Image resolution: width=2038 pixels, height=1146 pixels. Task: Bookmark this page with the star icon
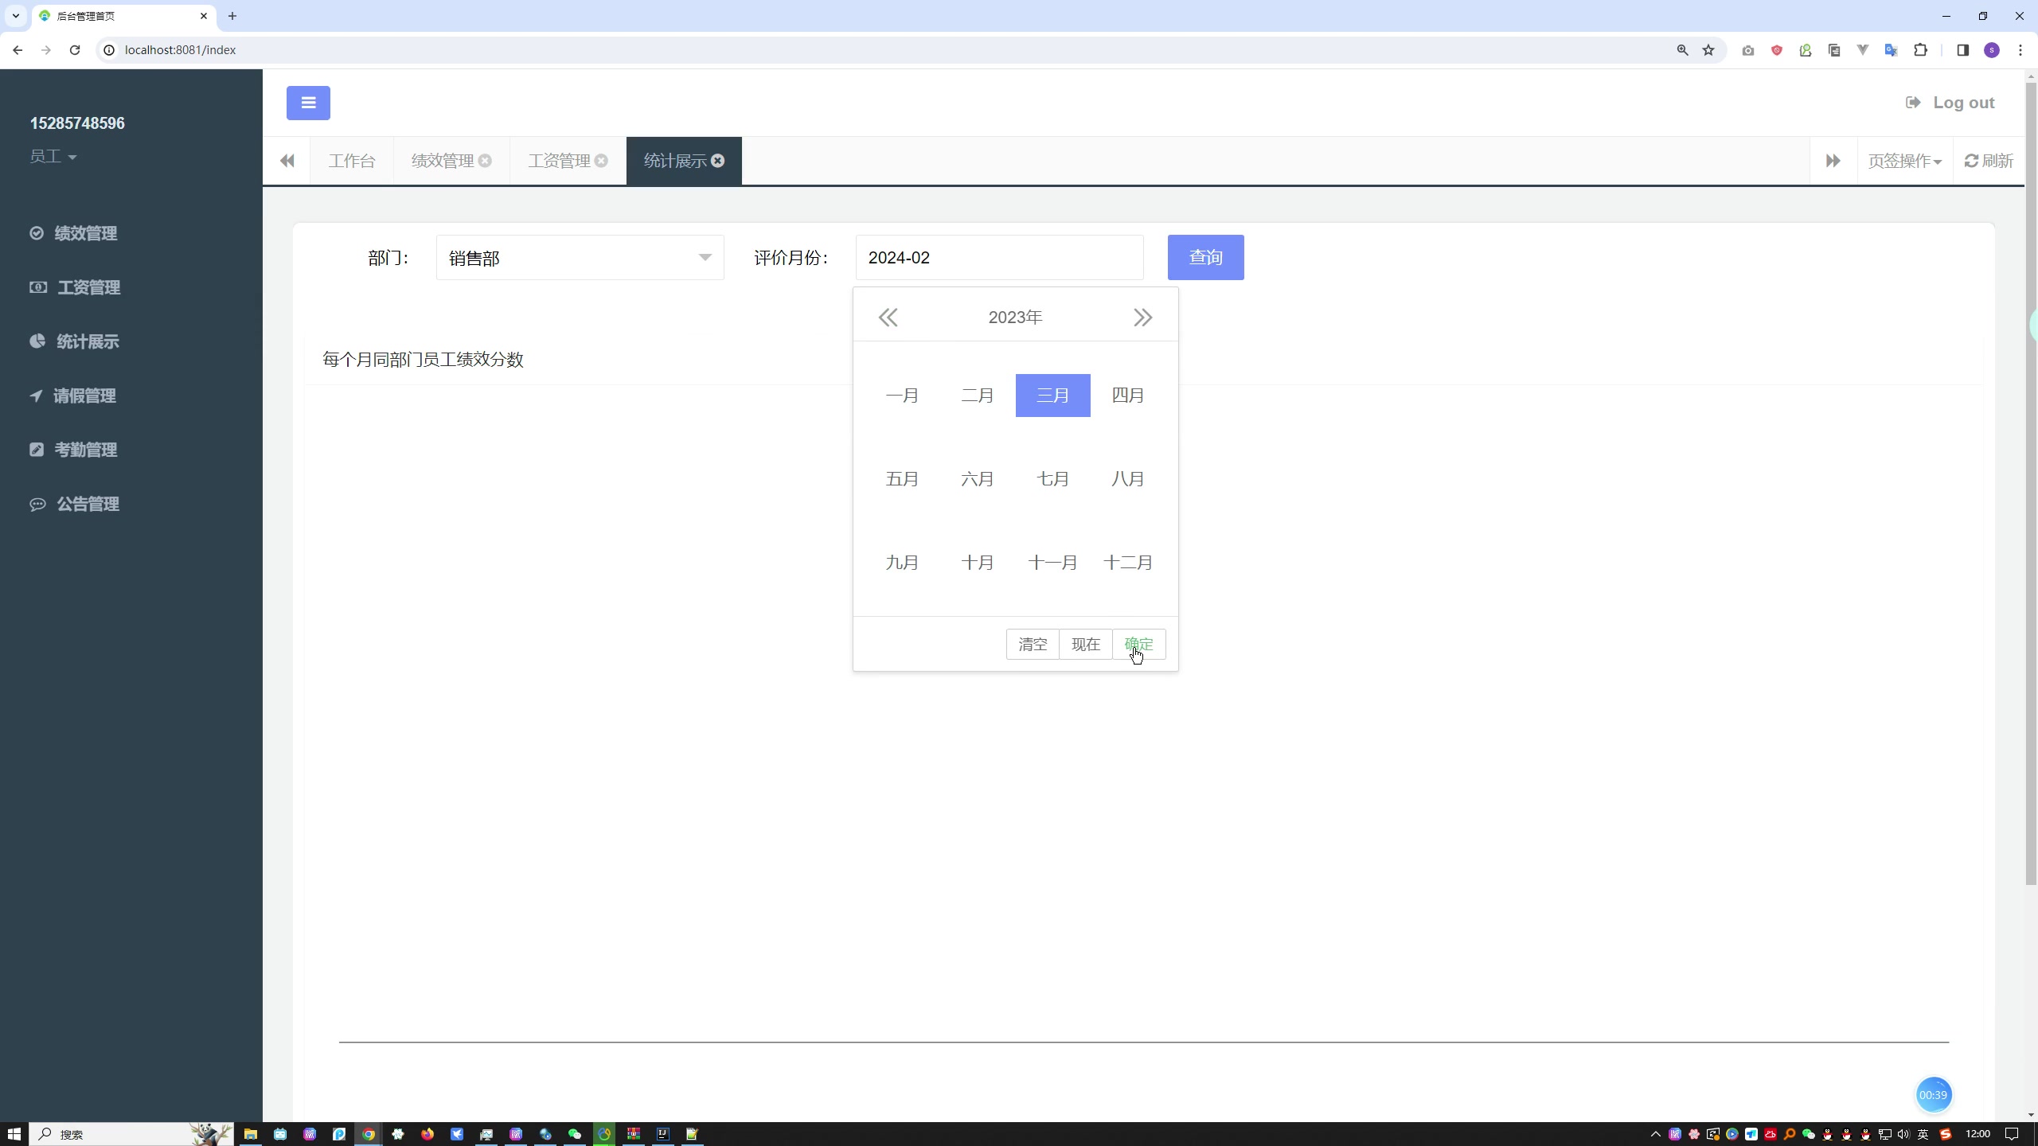[1708, 50]
